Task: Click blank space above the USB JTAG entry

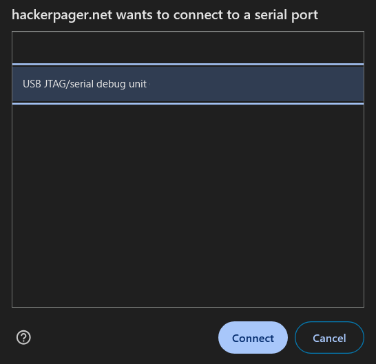Action: (188, 47)
